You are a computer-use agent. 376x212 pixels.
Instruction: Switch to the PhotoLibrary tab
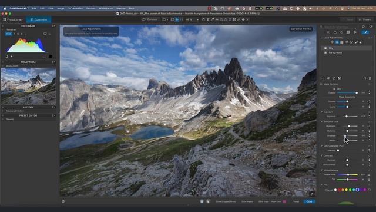tap(13, 19)
